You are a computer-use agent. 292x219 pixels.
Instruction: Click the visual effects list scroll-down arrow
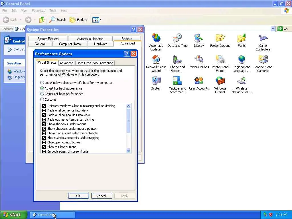pos(129,151)
